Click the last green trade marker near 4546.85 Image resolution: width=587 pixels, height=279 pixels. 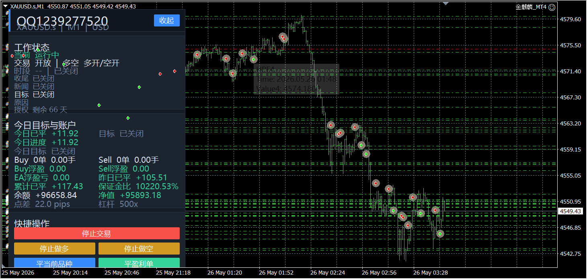pos(440,233)
